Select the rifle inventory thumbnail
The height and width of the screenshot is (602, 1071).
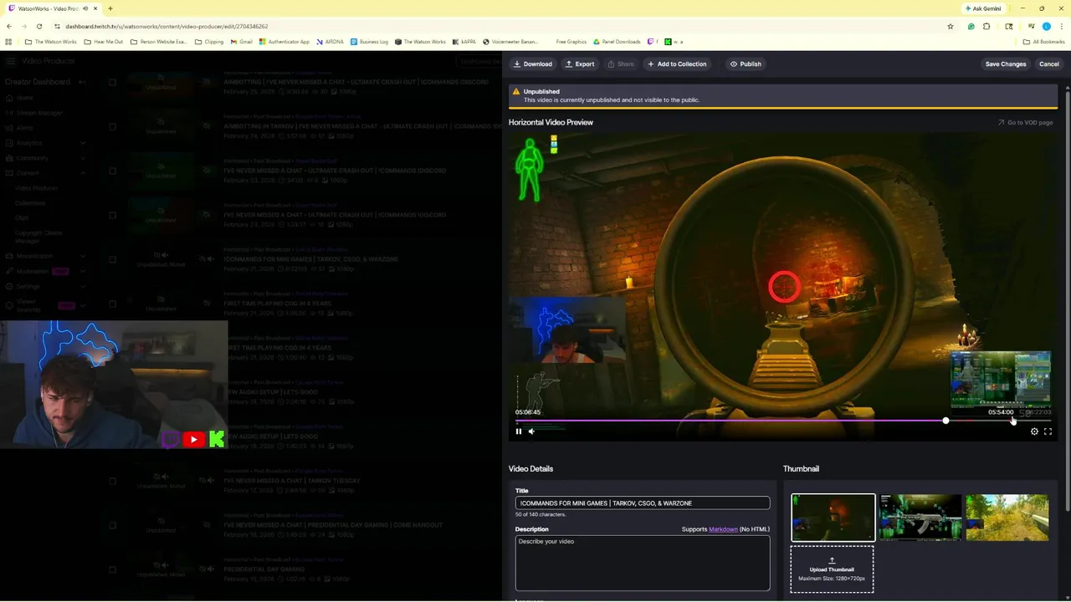[920, 518]
